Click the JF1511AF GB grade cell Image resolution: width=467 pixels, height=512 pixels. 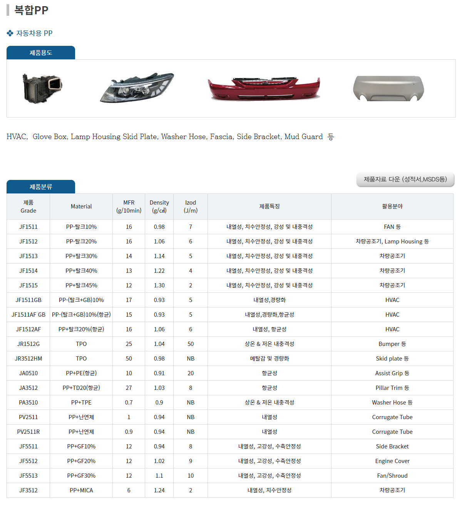[28, 315]
